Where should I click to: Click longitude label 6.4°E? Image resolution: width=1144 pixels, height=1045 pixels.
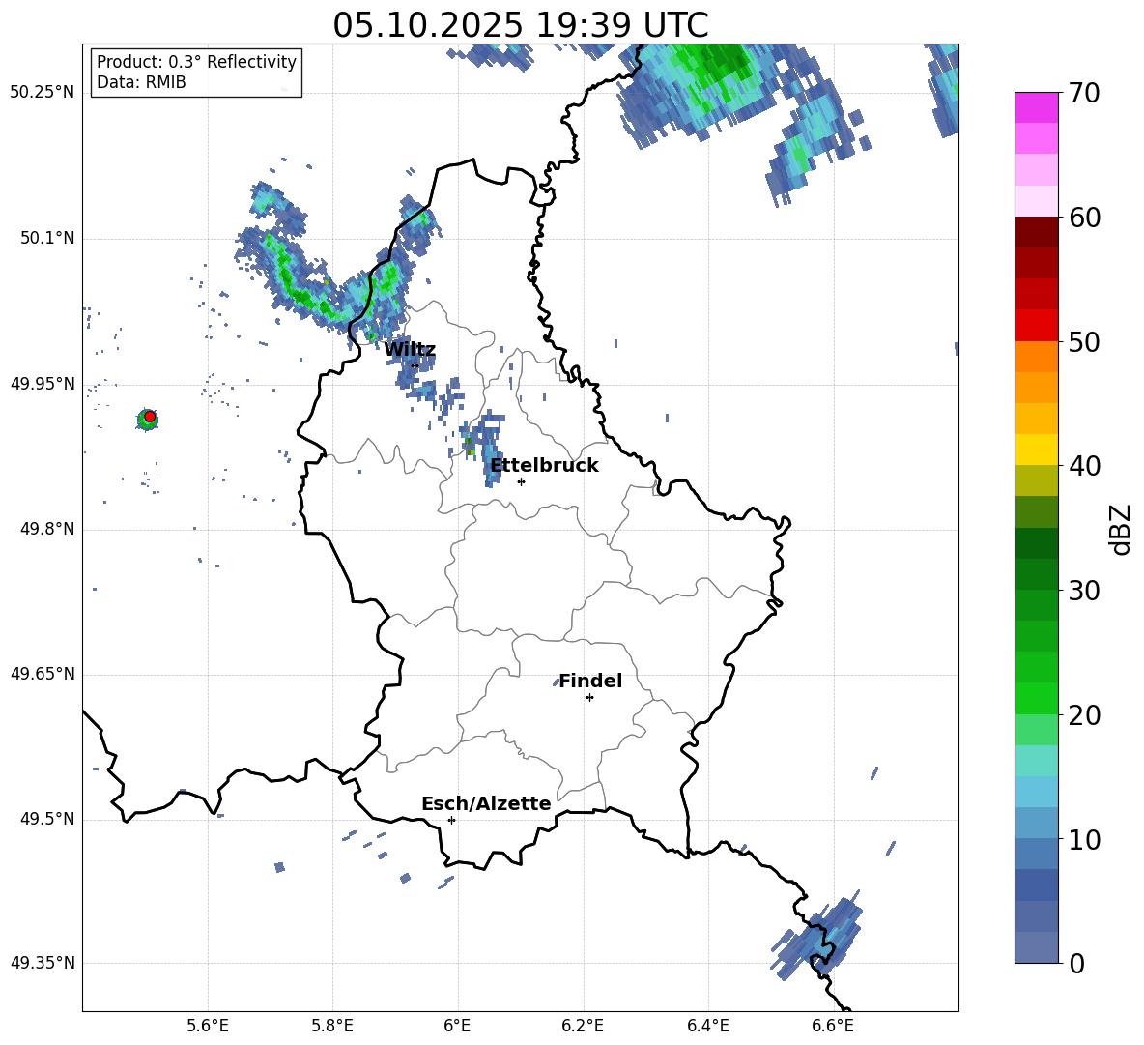coord(707,1026)
